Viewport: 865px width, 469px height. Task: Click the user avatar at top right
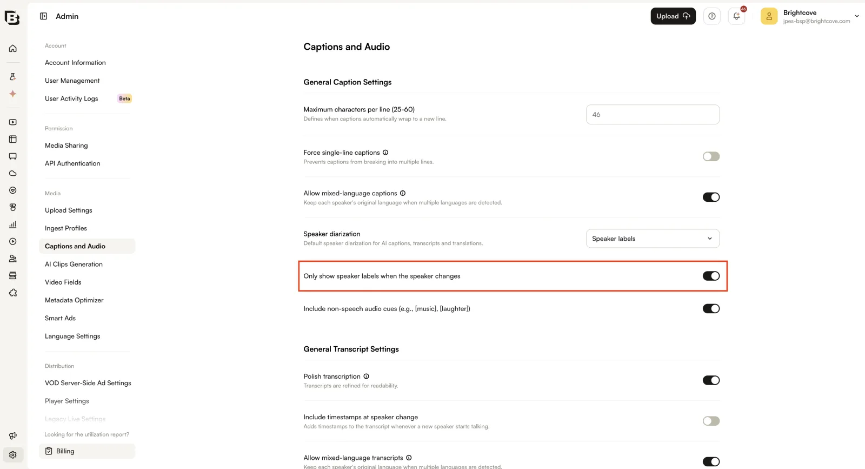point(769,16)
